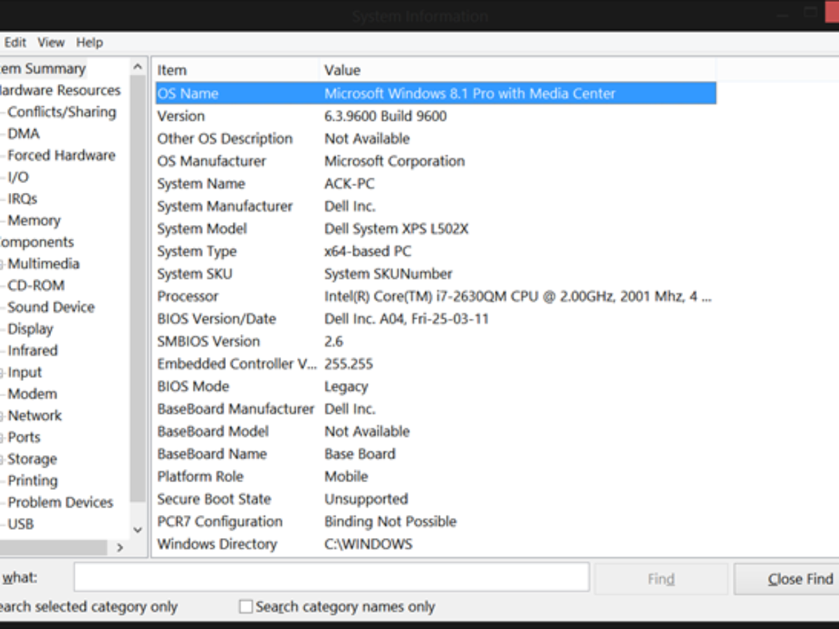This screenshot has width=839, height=629.
Task: Click the x64-based PC value
Action: click(368, 251)
